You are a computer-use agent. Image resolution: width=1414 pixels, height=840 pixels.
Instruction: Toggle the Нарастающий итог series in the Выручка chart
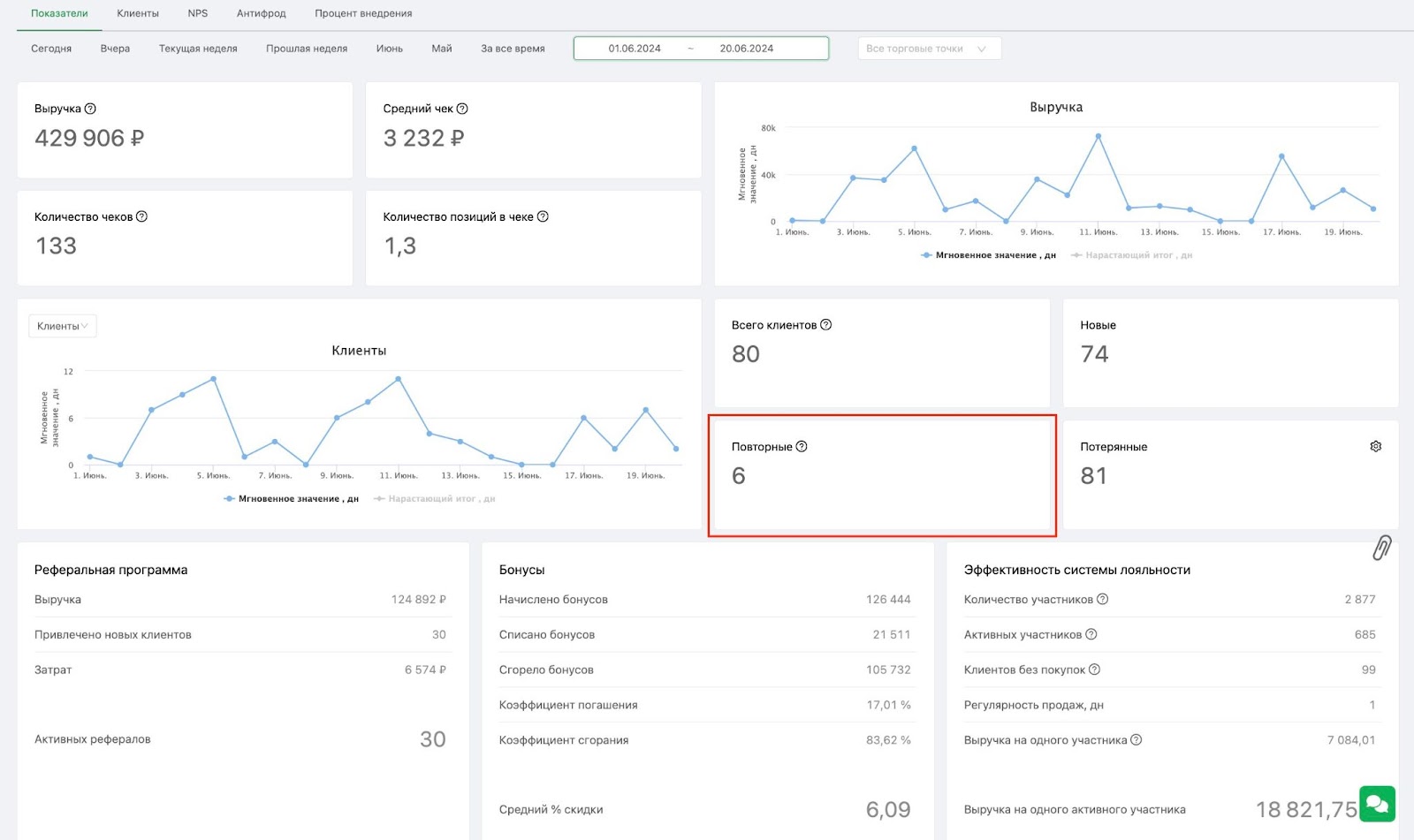(x=1131, y=255)
